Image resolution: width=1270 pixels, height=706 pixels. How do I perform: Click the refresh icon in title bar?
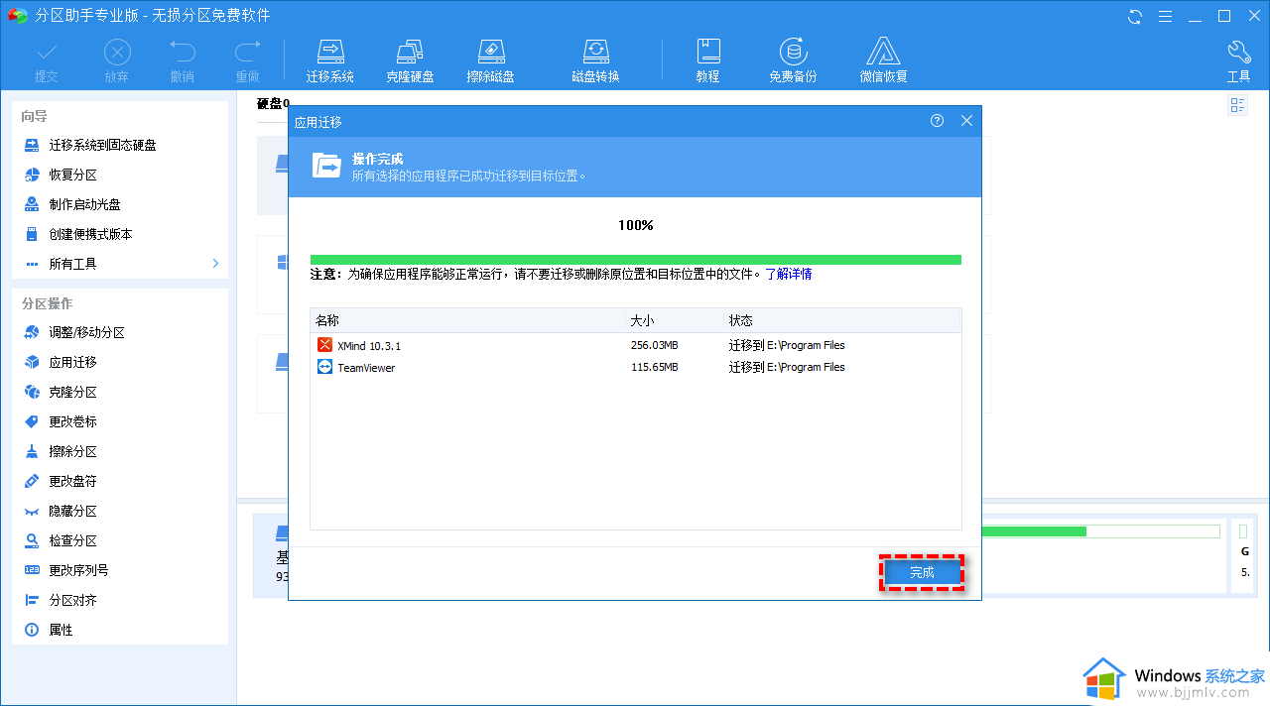click(x=1136, y=16)
